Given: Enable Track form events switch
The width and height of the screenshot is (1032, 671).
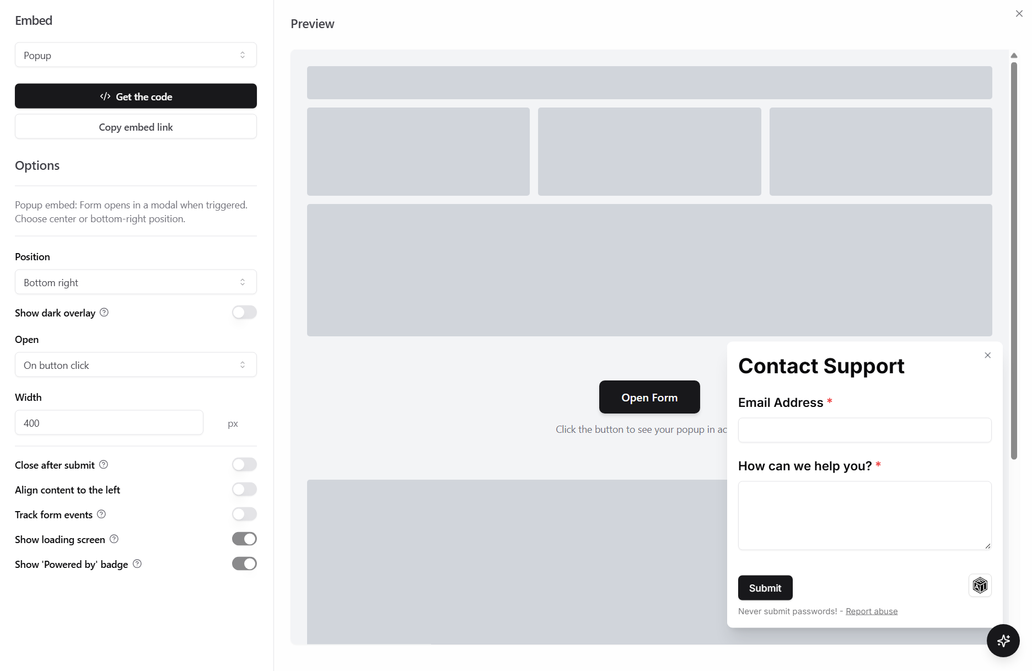Looking at the screenshot, I should pos(244,514).
